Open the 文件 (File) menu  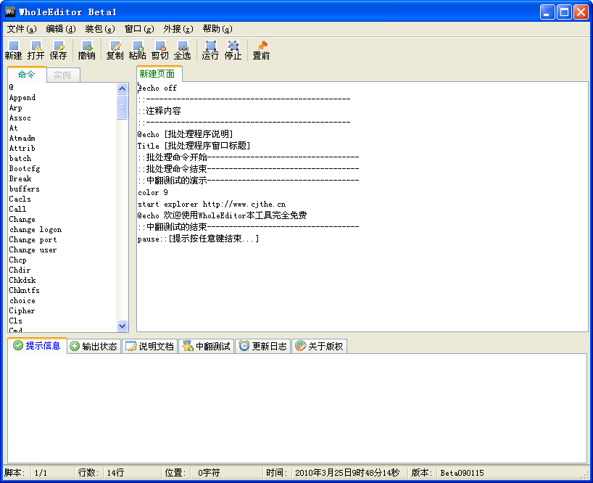[x=21, y=29]
